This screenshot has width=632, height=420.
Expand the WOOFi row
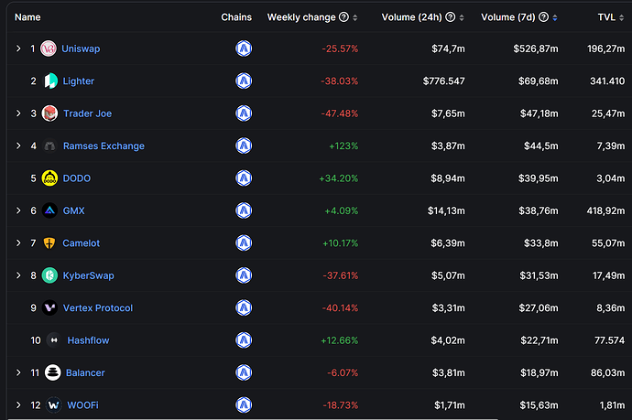(x=18, y=404)
